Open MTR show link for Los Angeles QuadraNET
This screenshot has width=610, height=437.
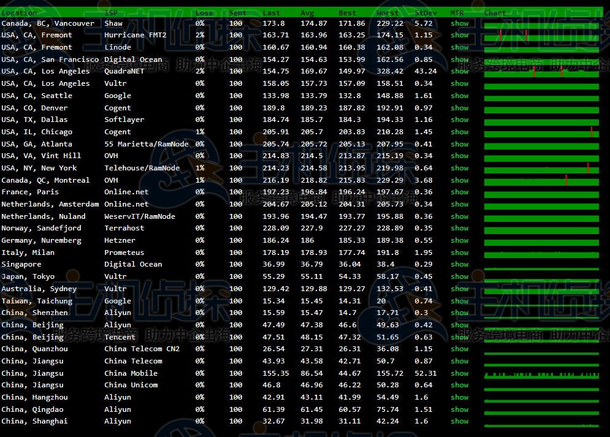coord(459,72)
